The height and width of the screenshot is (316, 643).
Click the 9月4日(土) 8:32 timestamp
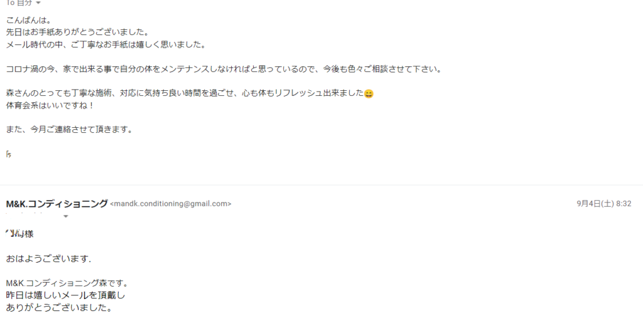603,203
